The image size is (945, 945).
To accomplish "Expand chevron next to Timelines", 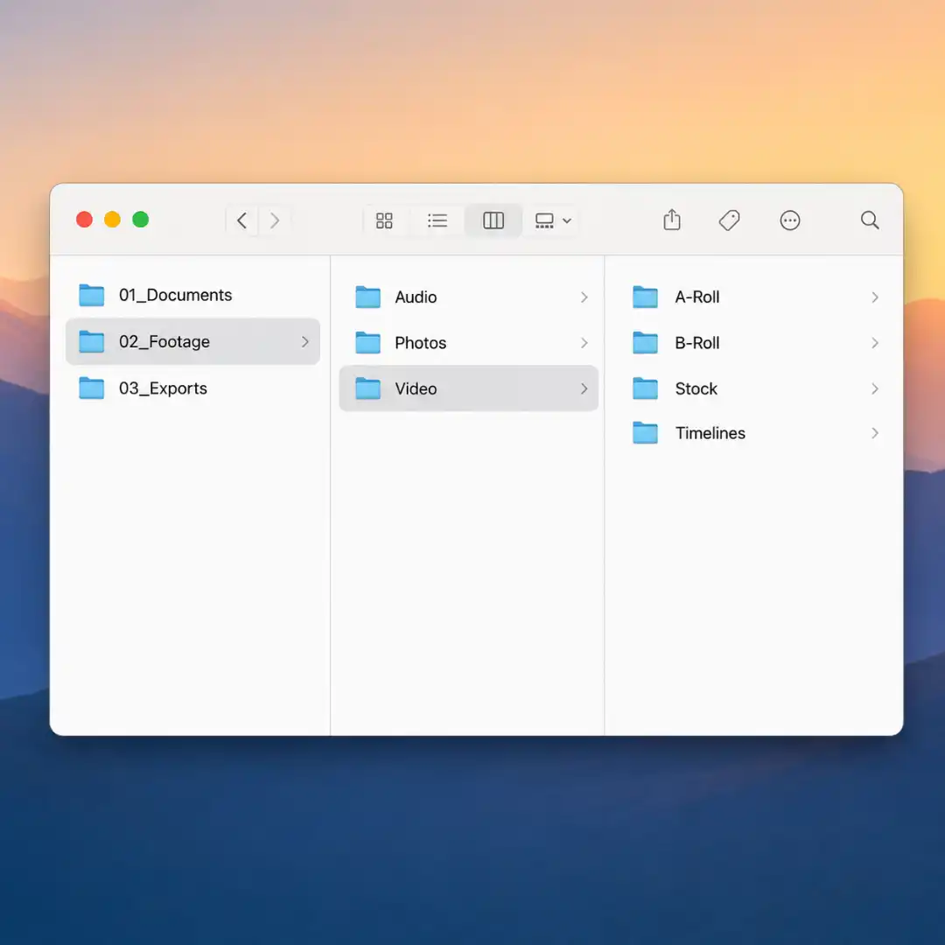I will (875, 433).
